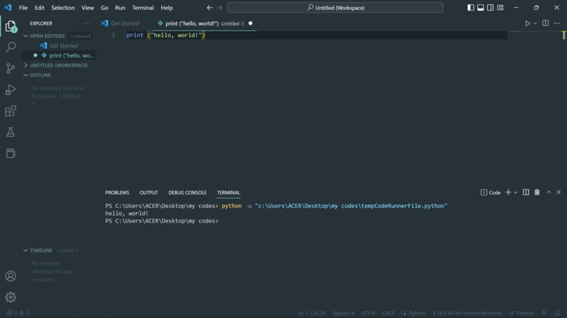Open the Extensions view
The height and width of the screenshot is (318, 567).
[11, 111]
